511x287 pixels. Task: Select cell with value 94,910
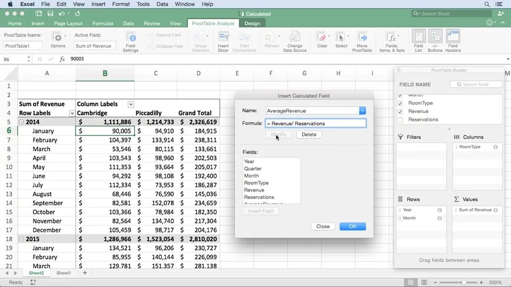[x=156, y=131]
